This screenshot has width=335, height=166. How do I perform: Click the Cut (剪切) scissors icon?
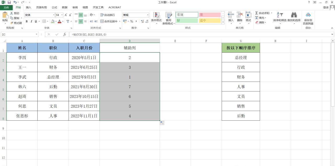12,13
